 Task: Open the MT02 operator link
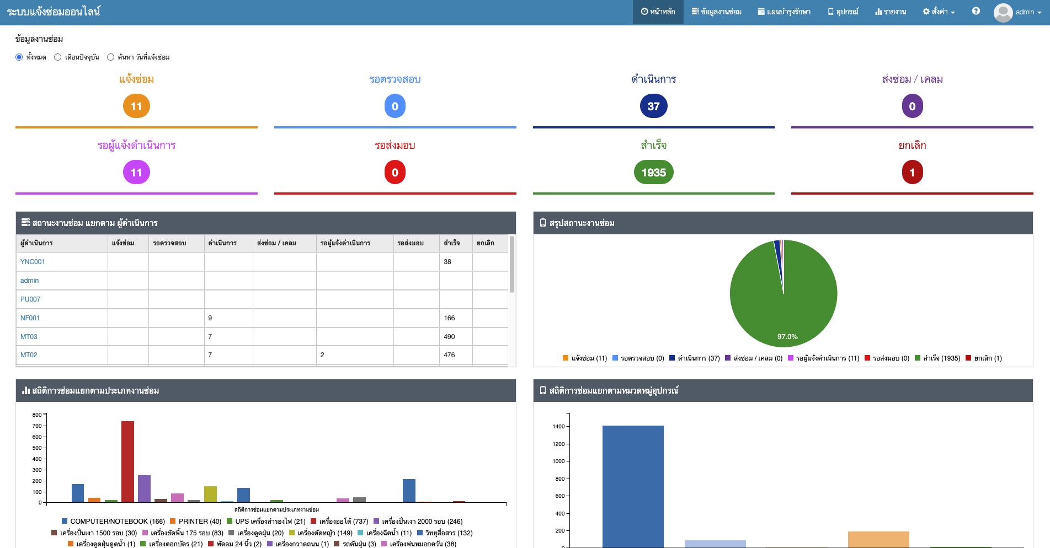(29, 355)
